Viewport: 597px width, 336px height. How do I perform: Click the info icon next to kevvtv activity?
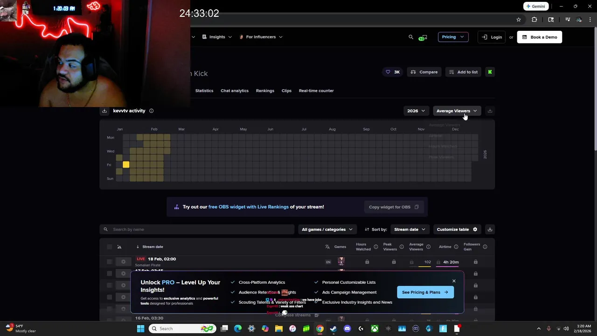[x=151, y=111]
